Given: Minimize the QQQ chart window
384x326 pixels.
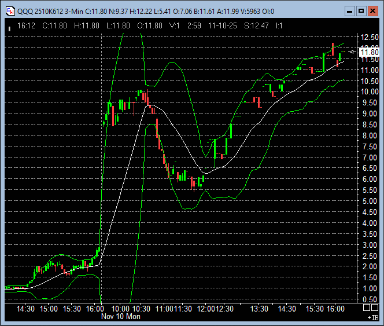Looking at the screenshot, I should [349, 10].
